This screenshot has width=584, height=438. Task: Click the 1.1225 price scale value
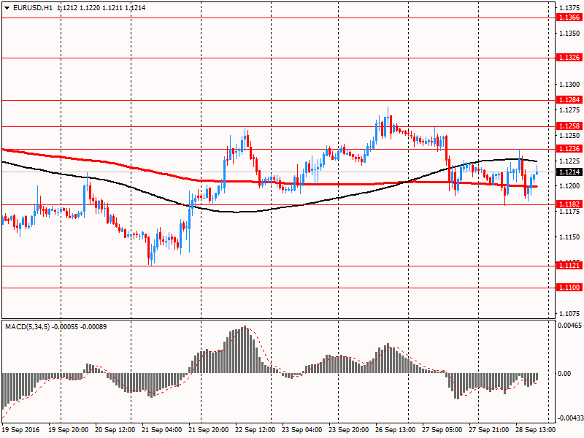click(x=569, y=161)
